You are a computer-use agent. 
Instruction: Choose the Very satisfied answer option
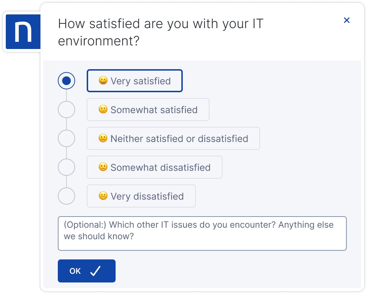134,81
